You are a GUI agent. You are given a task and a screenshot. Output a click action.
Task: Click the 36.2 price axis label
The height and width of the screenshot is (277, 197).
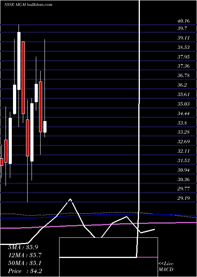pyautogui.click(x=182, y=85)
